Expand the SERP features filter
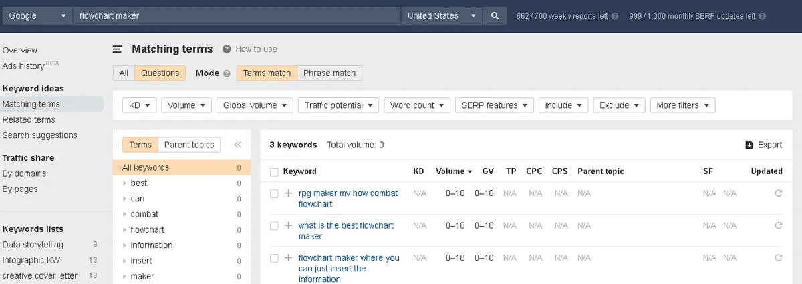Viewport: 802px width, 284px height. 494,105
